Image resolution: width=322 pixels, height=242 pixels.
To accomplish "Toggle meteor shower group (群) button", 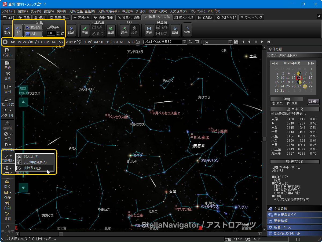I will (18, 30).
